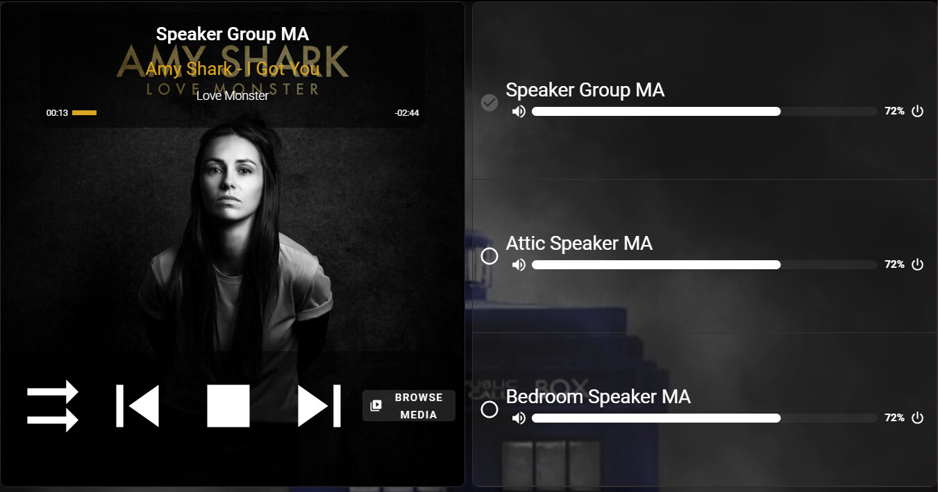The height and width of the screenshot is (492, 938).
Task: Mute Speaker Group MA volume icon
Action: 519,111
